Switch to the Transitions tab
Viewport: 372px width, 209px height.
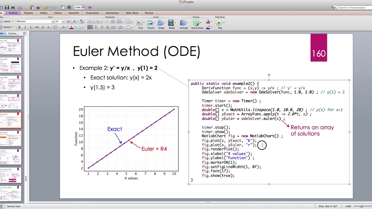click(92, 13)
